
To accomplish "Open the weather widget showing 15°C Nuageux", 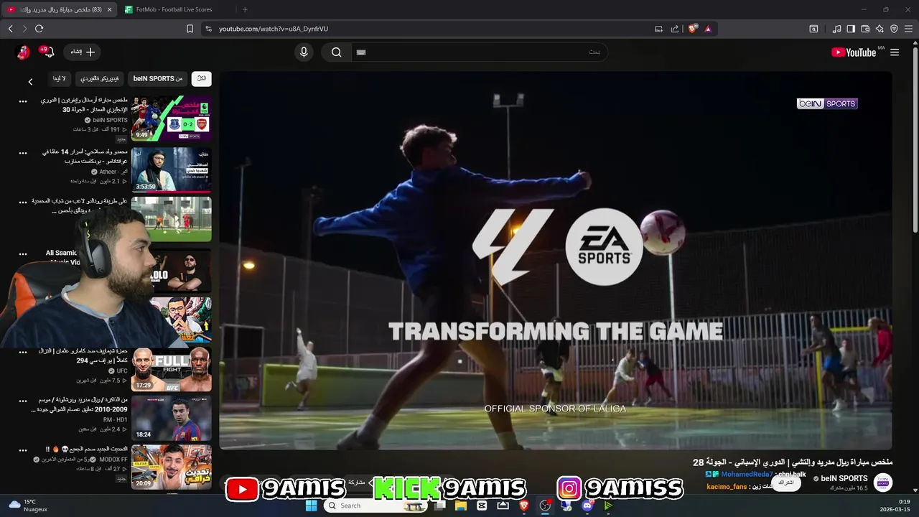I will pyautogui.click(x=27, y=506).
